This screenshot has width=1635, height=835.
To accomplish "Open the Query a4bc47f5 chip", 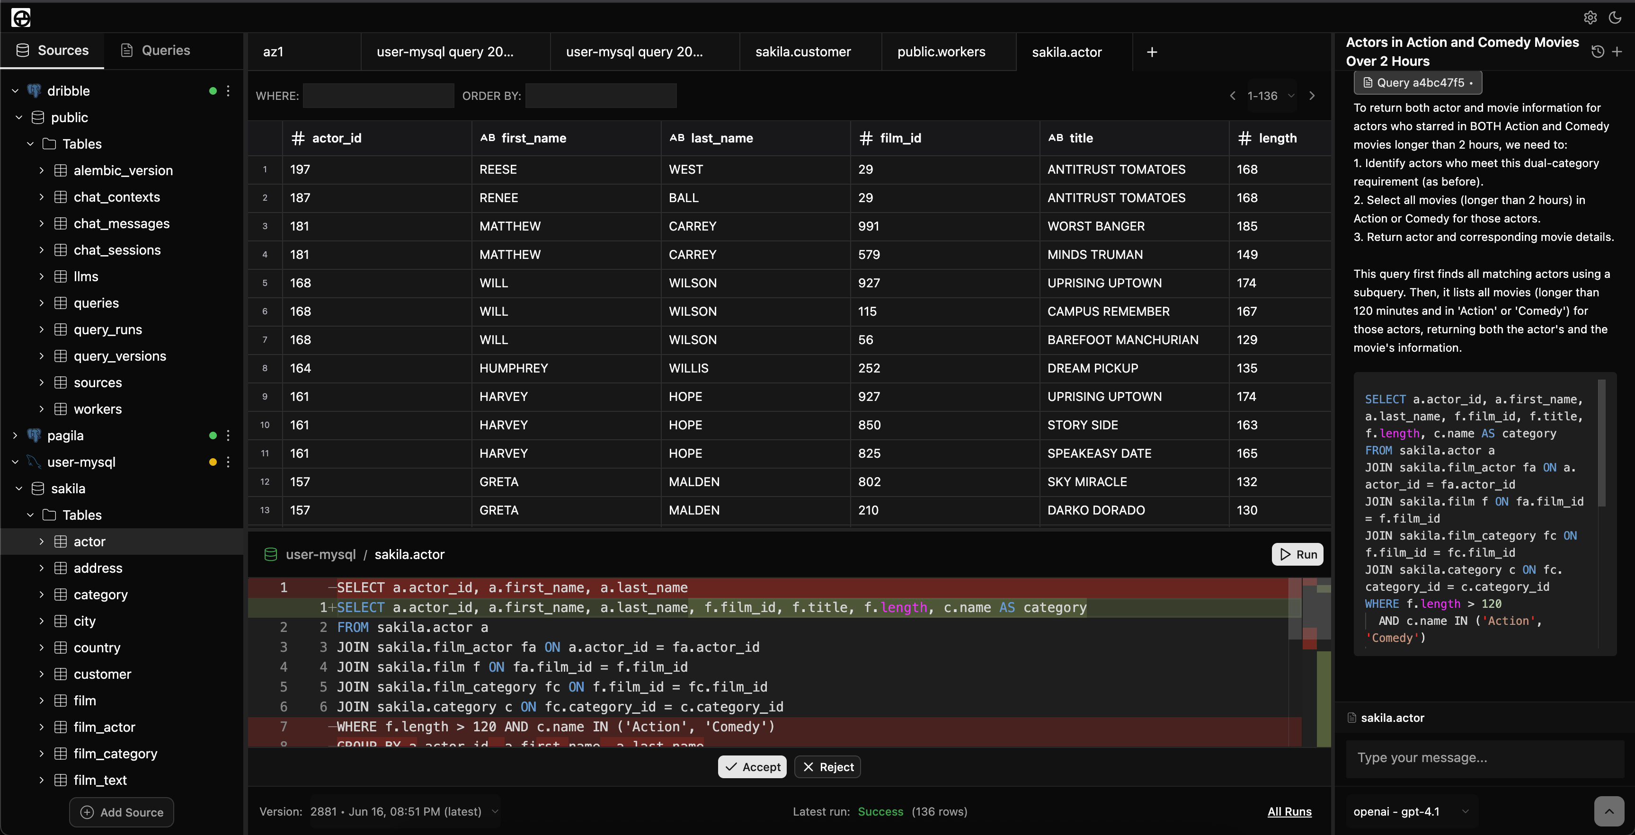I will (1418, 82).
